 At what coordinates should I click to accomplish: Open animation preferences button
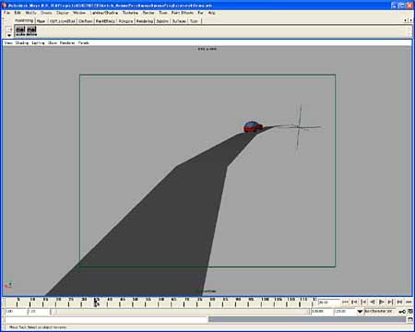410,312
